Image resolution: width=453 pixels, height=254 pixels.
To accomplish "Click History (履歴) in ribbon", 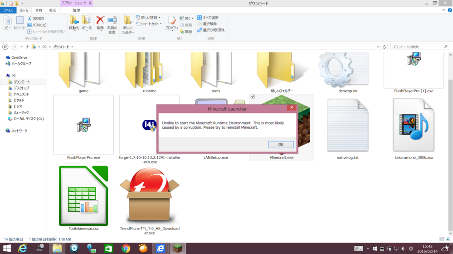I will pos(186,32).
